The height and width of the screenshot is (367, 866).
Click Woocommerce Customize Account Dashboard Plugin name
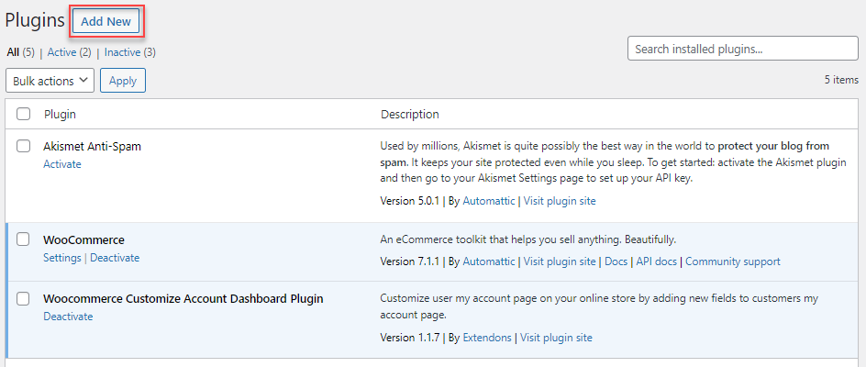coord(183,299)
